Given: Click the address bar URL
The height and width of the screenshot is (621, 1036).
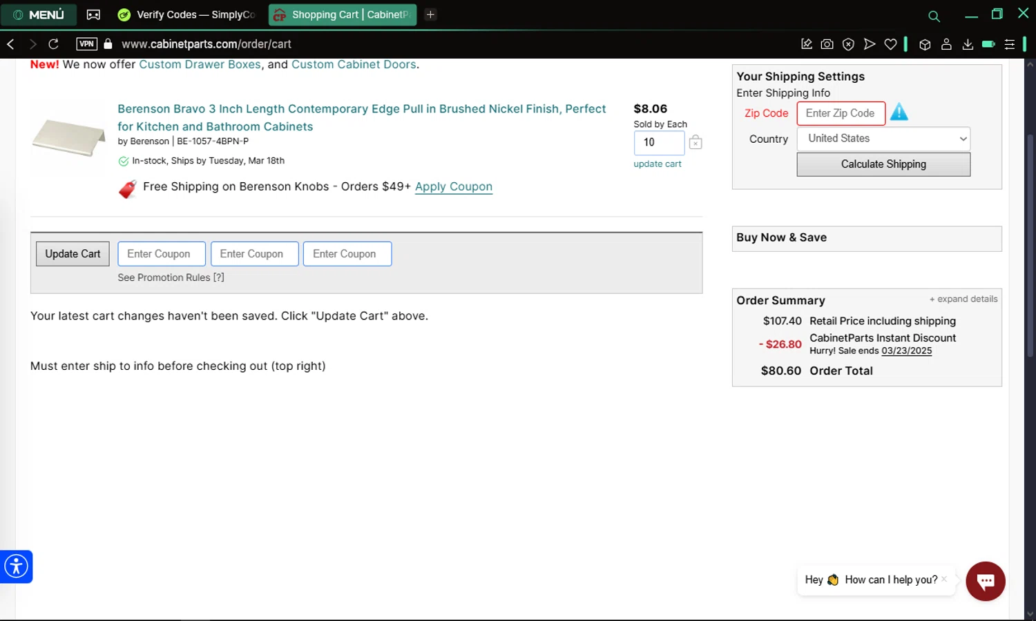Looking at the screenshot, I should (207, 44).
